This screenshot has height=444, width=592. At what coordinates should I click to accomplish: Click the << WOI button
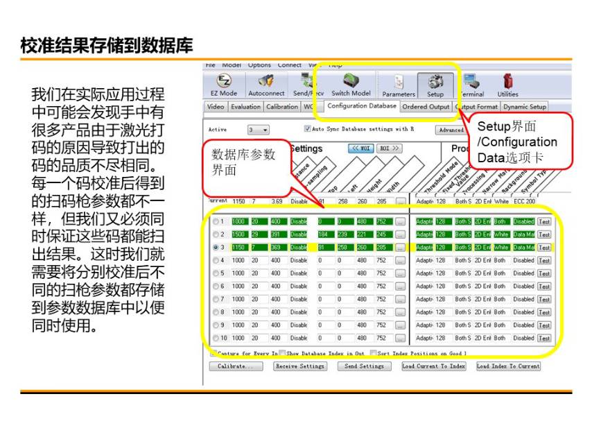[361, 148]
